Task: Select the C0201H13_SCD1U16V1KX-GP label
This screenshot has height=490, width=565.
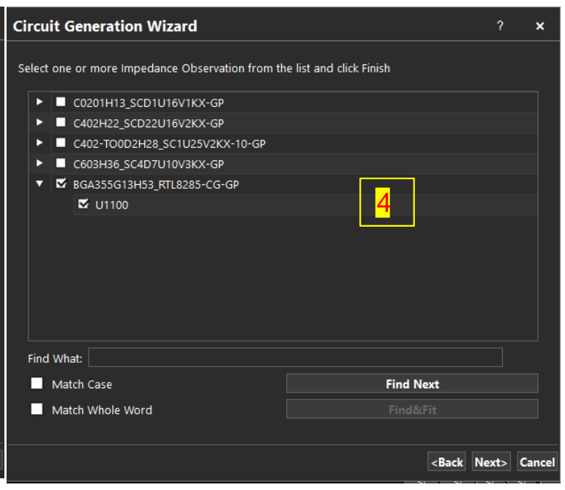Action: 149,103
